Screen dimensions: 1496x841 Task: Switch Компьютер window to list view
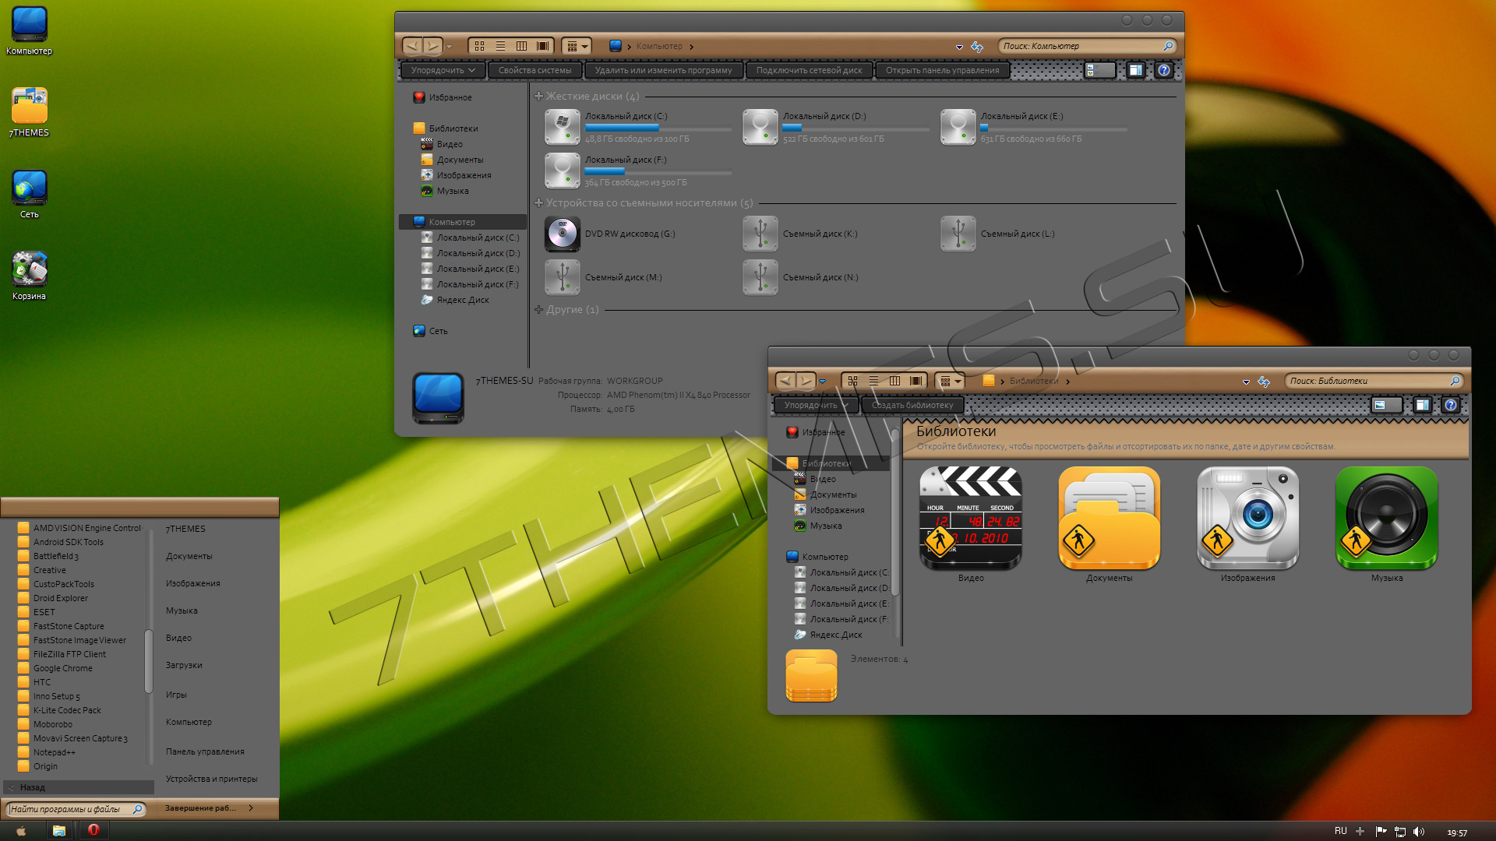pyautogui.click(x=501, y=46)
